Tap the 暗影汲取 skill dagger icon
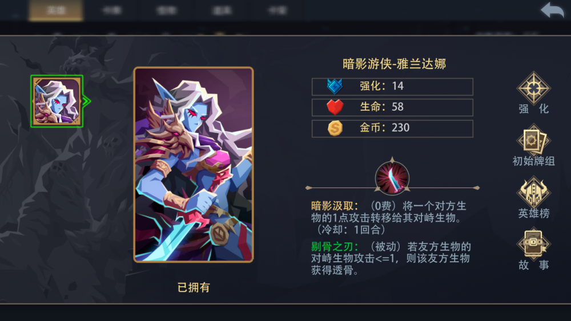Viewport: 571px width, 321px height. pos(392,177)
